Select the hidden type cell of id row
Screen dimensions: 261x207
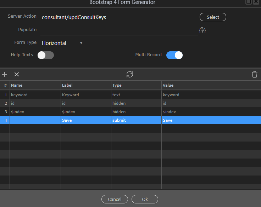[x=136, y=103]
